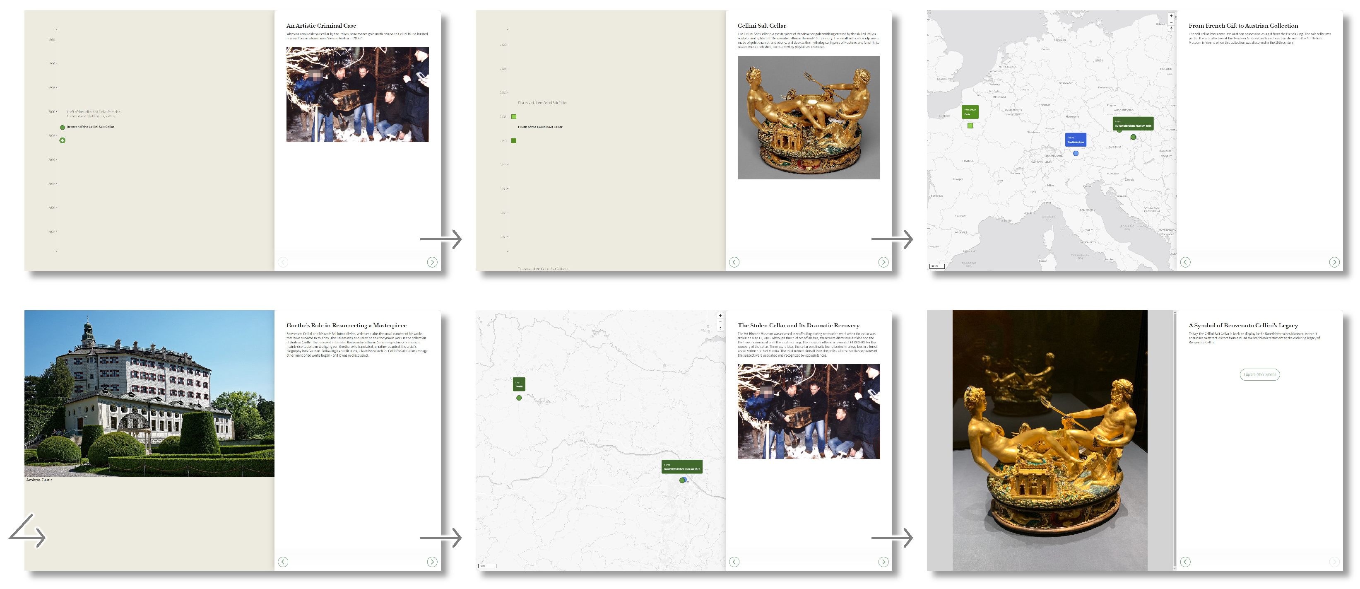Select the blue Castle Ambras map label

coord(1076,140)
